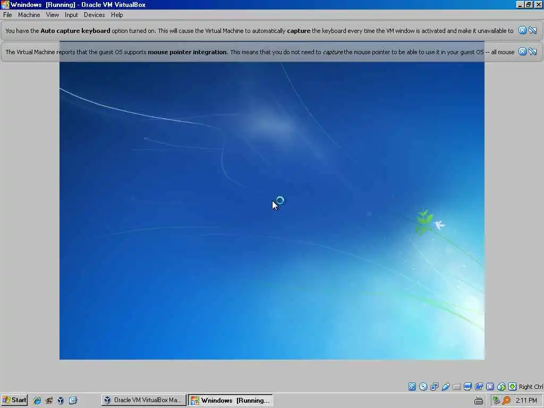This screenshot has width=544, height=408.
Task: Open the Devices menu
Action: (x=94, y=15)
